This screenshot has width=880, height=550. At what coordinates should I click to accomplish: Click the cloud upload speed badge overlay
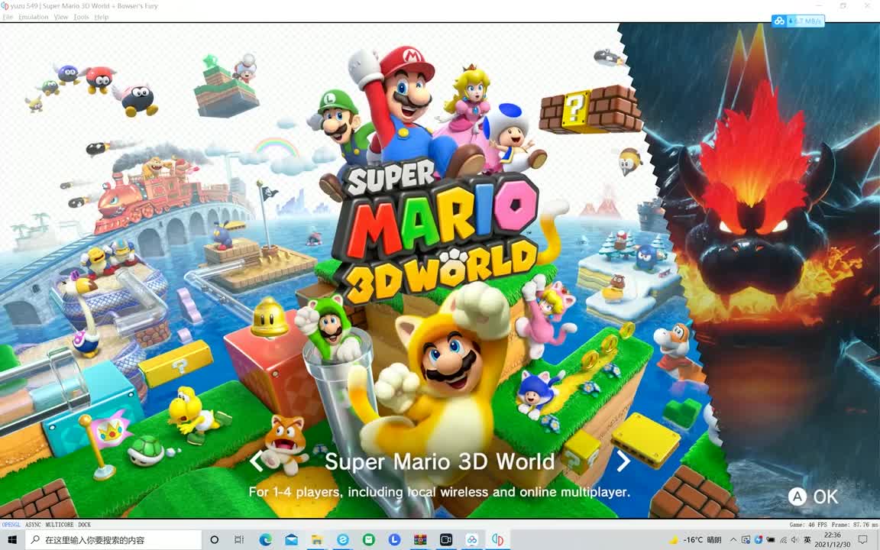click(797, 21)
